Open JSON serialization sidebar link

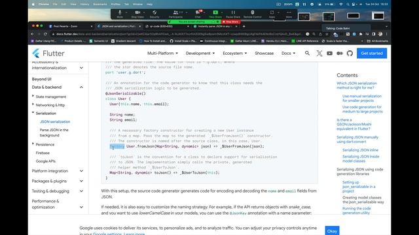pyautogui.click(x=55, y=122)
